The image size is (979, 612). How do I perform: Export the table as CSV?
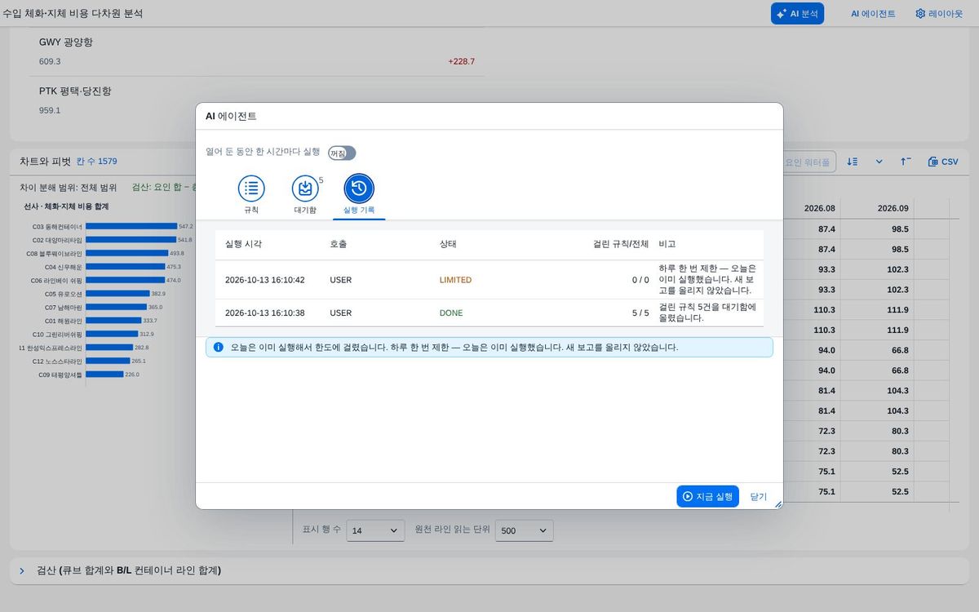tap(943, 162)
